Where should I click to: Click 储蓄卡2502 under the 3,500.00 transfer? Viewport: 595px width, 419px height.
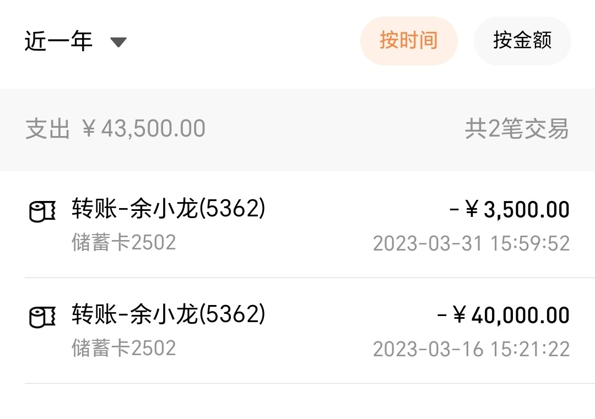[123, 242]
